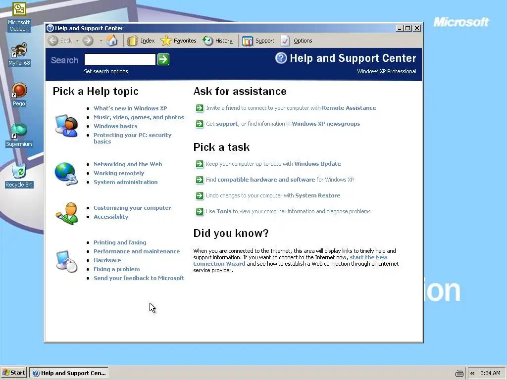Open Accessibility help topic

(x=111, y=217)
